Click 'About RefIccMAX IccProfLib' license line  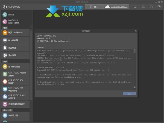(x=51, y=68)
